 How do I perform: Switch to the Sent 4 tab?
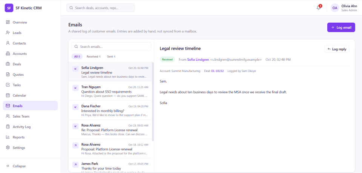point(111,57)
